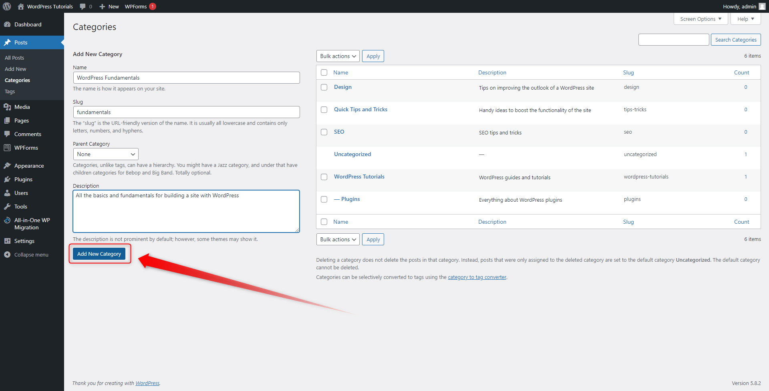Check the WordPress Tutorials category checkbox
Viewport: 769px width, 391px height.
324,177
